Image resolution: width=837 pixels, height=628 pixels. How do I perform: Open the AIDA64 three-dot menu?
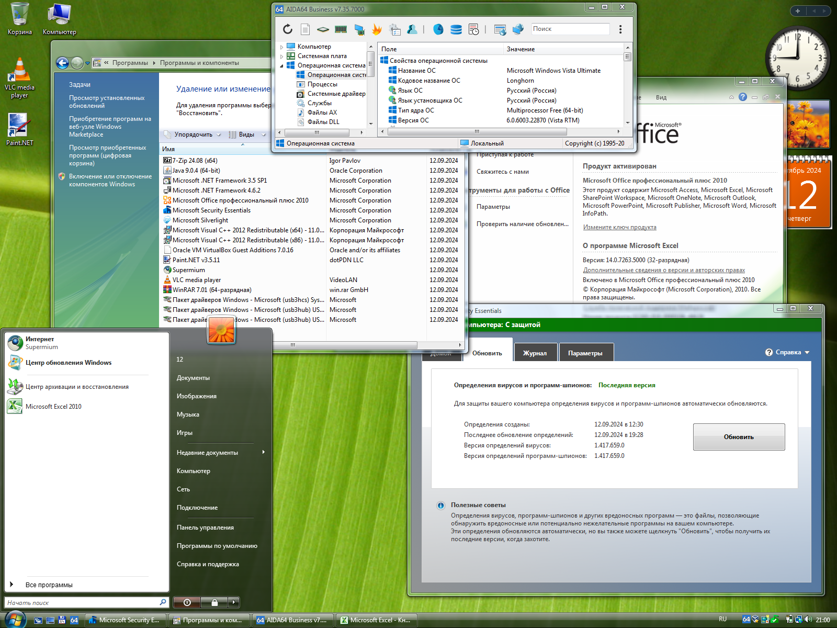tap(620, 29)
